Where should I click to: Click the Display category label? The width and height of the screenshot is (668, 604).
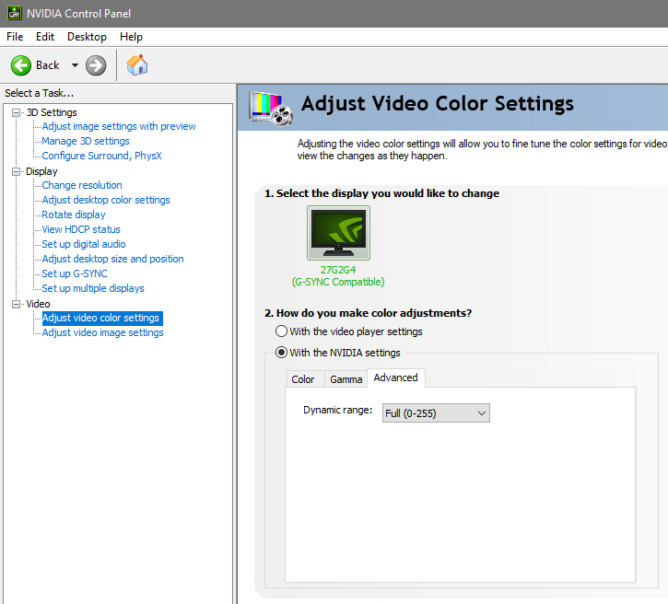tap(41, 171)
